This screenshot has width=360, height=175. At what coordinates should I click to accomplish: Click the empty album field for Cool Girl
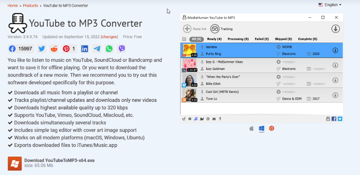click(289, 92)
